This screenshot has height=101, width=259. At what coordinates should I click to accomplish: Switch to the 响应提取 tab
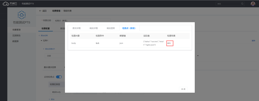click(111, 28)
